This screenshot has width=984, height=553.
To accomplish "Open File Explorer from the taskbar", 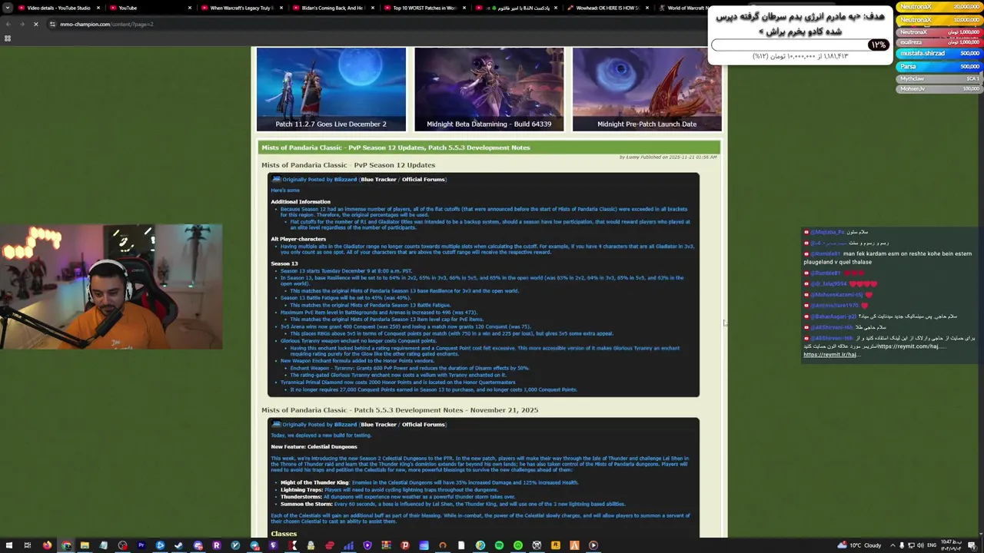I will click(x=85, y=545).
